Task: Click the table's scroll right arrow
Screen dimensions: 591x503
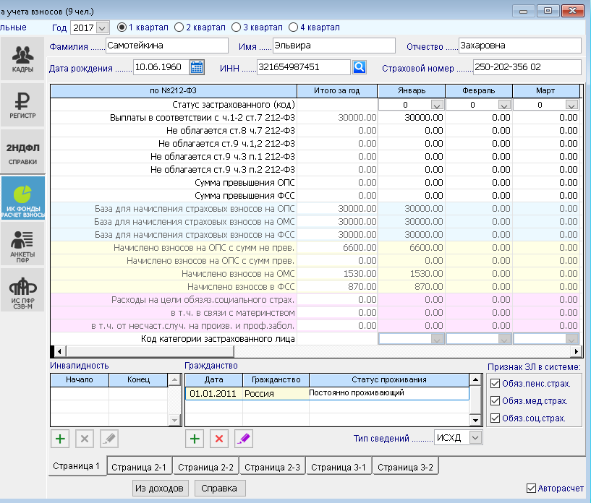Action: [x=576, y=352]
